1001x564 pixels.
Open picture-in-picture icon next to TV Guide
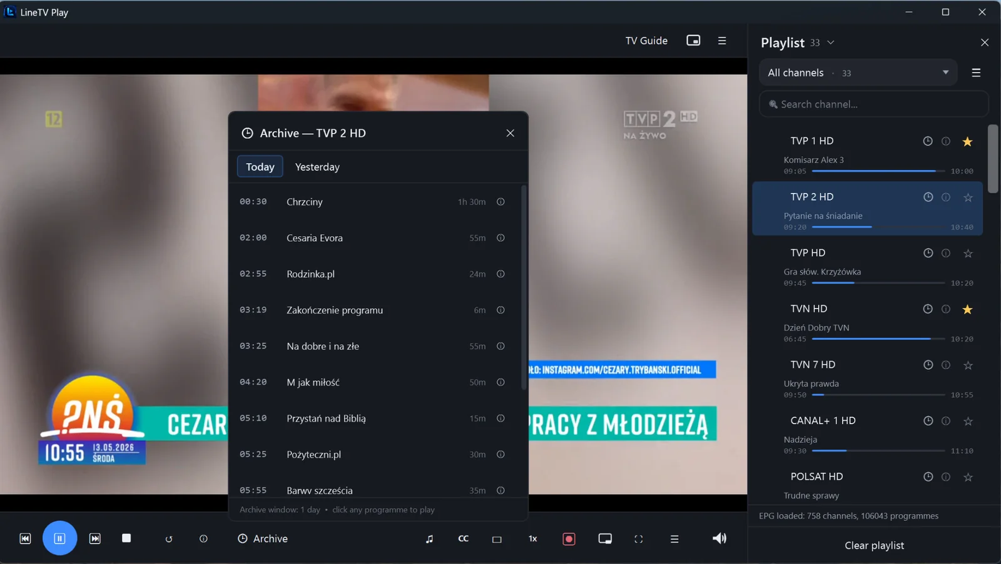(x=693, y=41)
